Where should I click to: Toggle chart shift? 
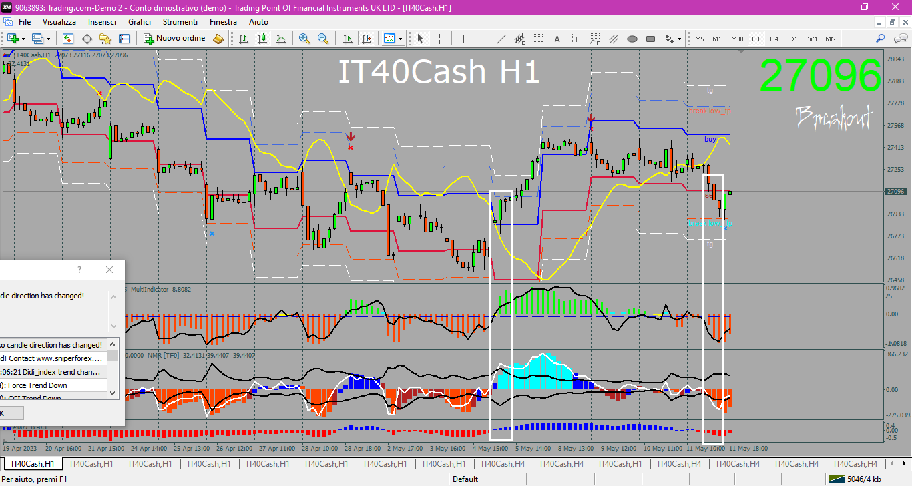coord(366,39)
